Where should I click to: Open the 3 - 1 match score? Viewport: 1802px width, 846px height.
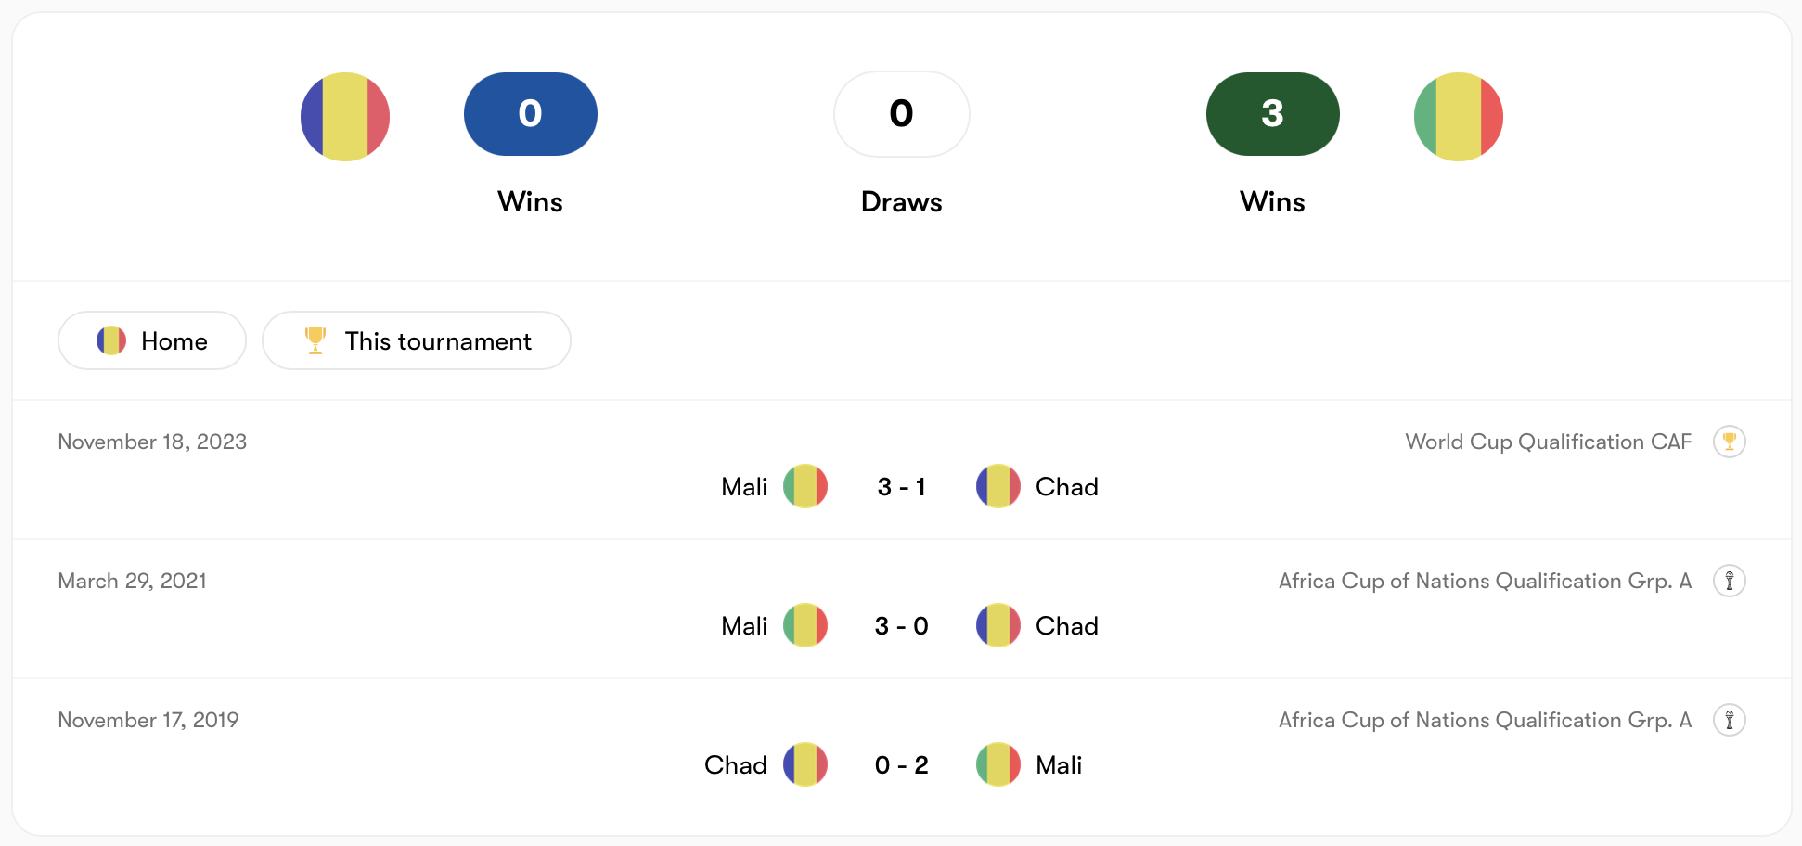tap(901, 487)
